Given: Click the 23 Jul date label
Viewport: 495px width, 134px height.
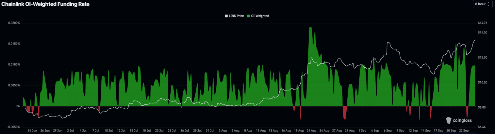Looking at the screenshot, I should coord(172,130).
